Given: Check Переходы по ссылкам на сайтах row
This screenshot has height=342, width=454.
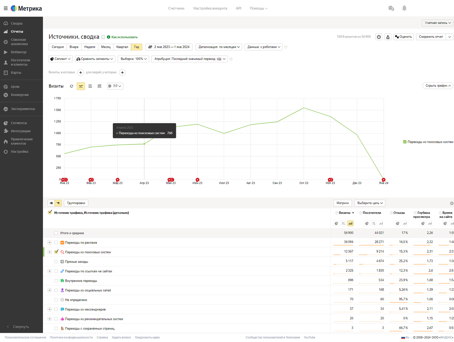Looking at the screenshot, I should point(56,271).
